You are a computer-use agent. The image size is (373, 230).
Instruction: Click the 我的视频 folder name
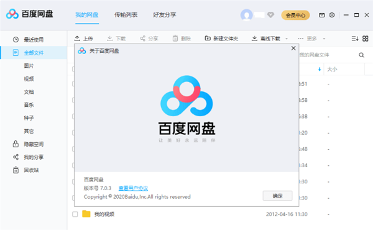pyautogui.click(x=104, y=214)
